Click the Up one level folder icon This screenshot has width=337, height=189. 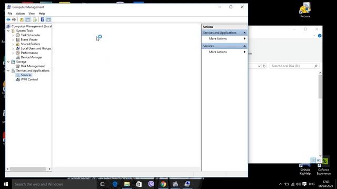click(22, 20)
